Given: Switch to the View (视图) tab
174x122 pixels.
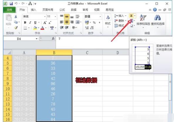Looking at the screenshot, I should pyautogui.click(x=97, y=10).
